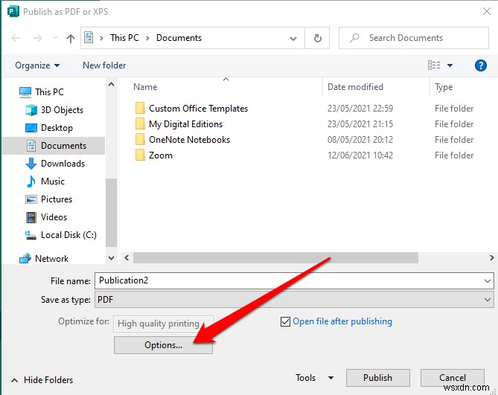Screen dimensions: 498x395
Task: Select the Zoom folder
Action: [161, 155]
